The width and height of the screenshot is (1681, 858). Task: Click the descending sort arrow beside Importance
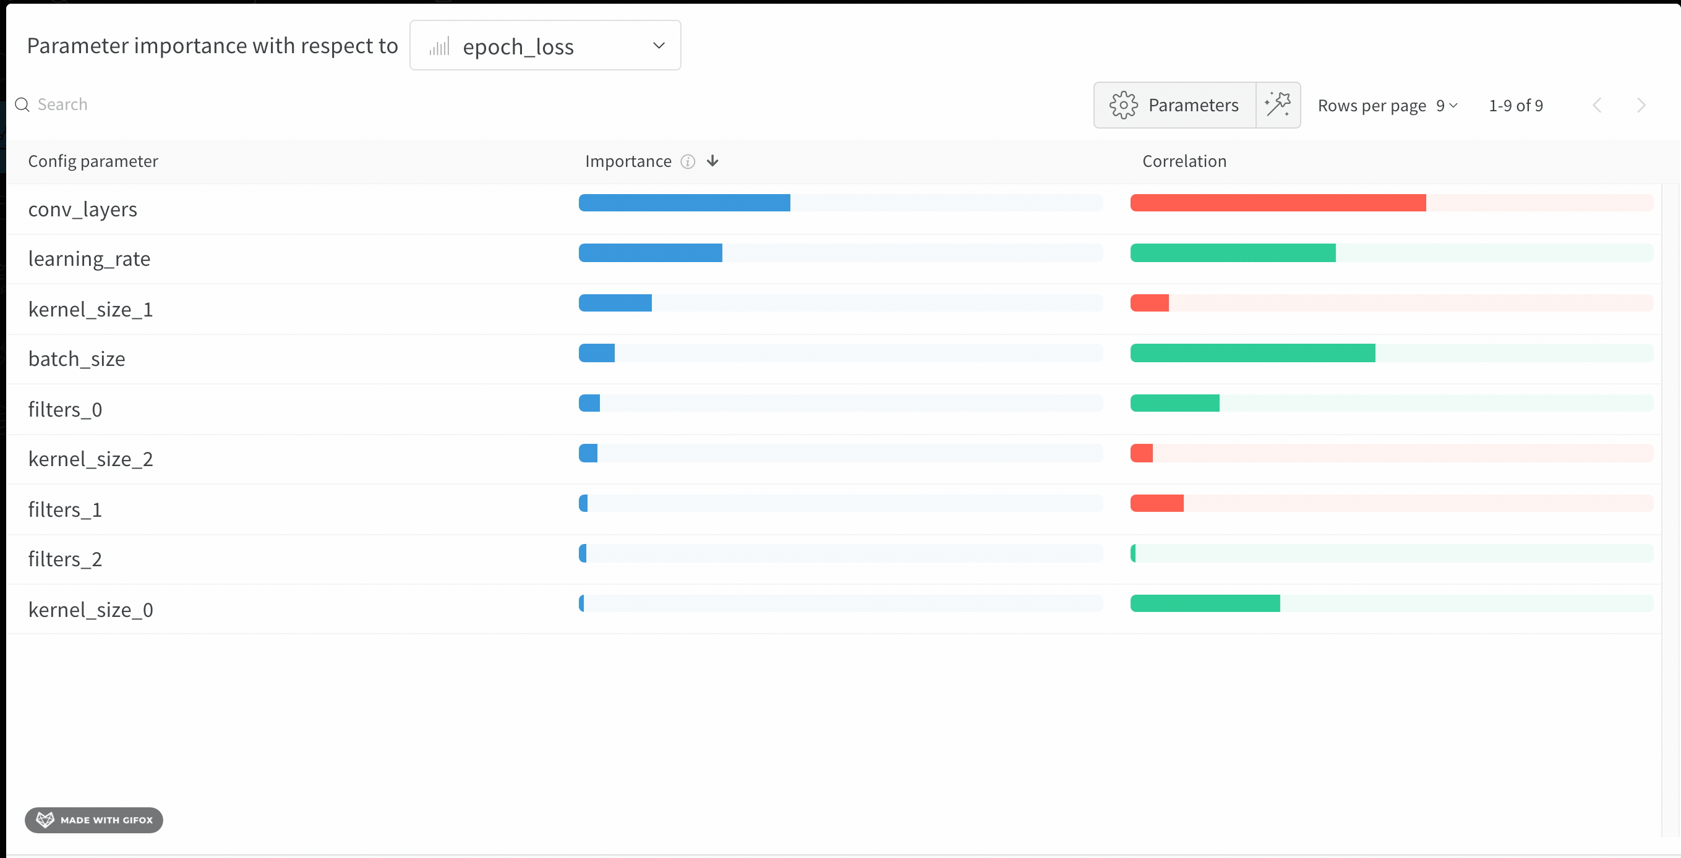pos(712,161)
